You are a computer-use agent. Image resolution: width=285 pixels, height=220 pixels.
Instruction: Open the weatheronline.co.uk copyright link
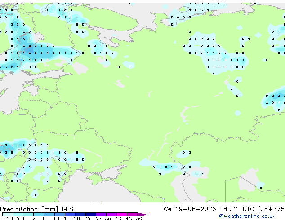[247, 216]
